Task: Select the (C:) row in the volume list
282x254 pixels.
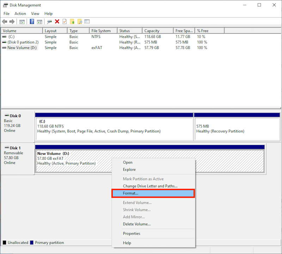Action: (21, 36)
